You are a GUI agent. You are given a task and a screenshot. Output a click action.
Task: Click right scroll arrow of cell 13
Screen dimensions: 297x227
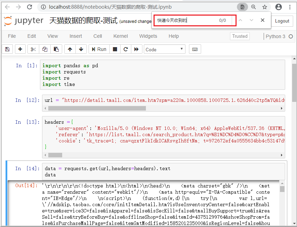tap(282, 155)
